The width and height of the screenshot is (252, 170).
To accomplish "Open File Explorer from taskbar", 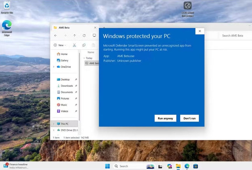I will (178, 166).
